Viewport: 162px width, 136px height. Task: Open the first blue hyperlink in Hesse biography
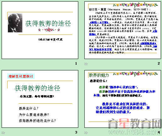(x=99, y=22)
